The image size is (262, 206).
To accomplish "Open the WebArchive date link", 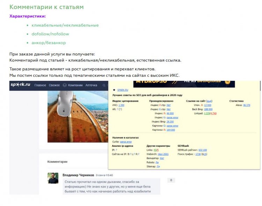I will point(163,154).
